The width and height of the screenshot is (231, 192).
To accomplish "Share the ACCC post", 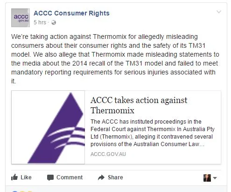I will (111, 177).
